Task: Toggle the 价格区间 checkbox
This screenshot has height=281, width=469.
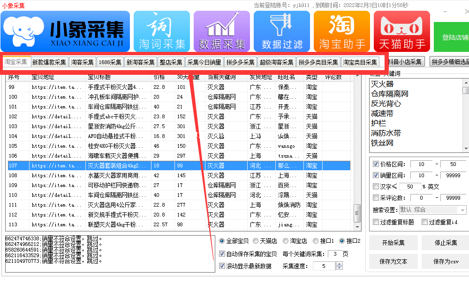Action: pos(376,164)
